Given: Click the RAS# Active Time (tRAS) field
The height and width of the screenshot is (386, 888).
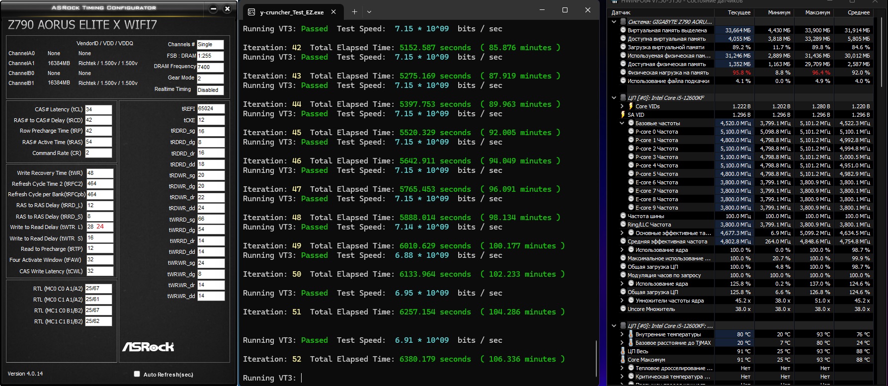Looking at the screenshot, I should pyautogui.click(x=98, y=142).
